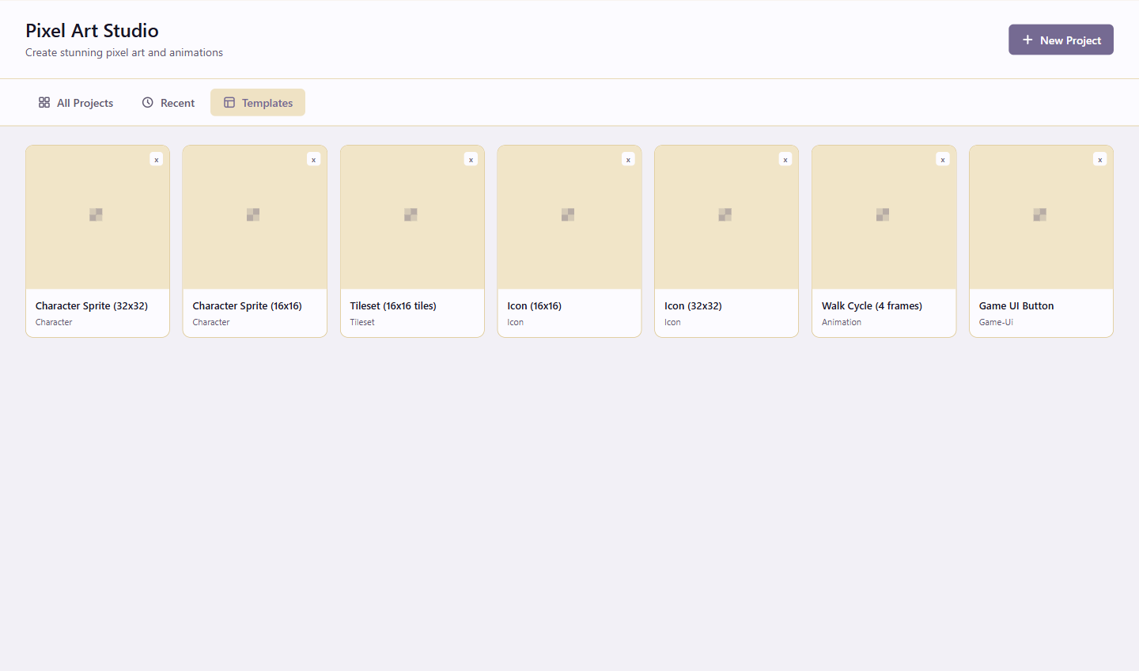Screen dimensions: 1139x671
Task: Switch to the All Projects tab
Action: (76, 103)
